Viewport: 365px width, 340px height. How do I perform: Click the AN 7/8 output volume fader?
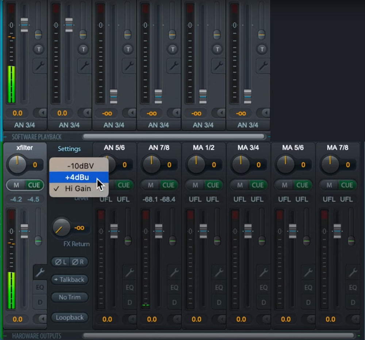159,231
